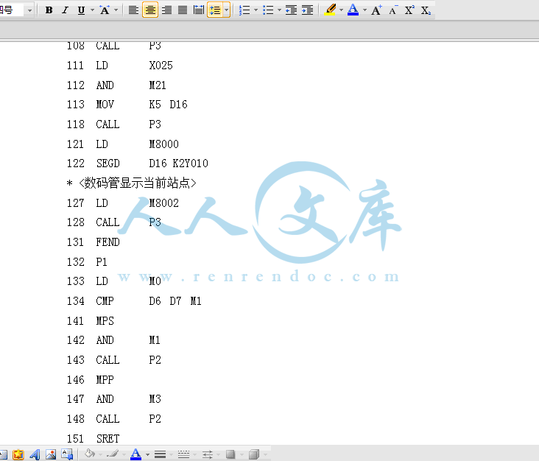This screenshot has height=461, width=539.
Task: Choose arrow style icon
Action: [208, 454]
